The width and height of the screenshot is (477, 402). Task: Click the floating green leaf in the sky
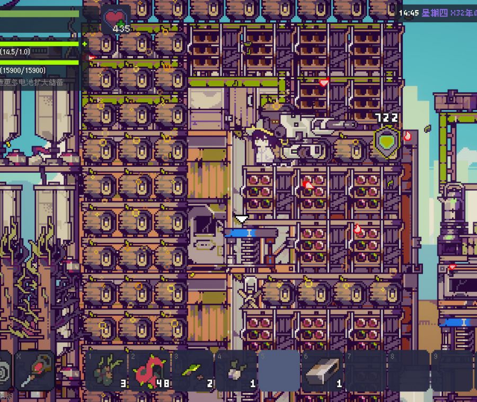(x=427, y=128)
